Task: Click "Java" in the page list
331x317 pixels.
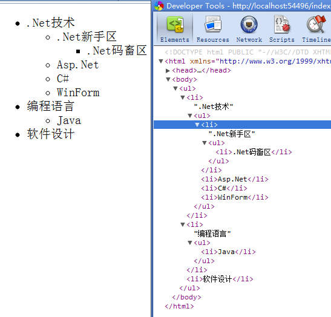Action: pyautogui.click(x=69, y=120)
